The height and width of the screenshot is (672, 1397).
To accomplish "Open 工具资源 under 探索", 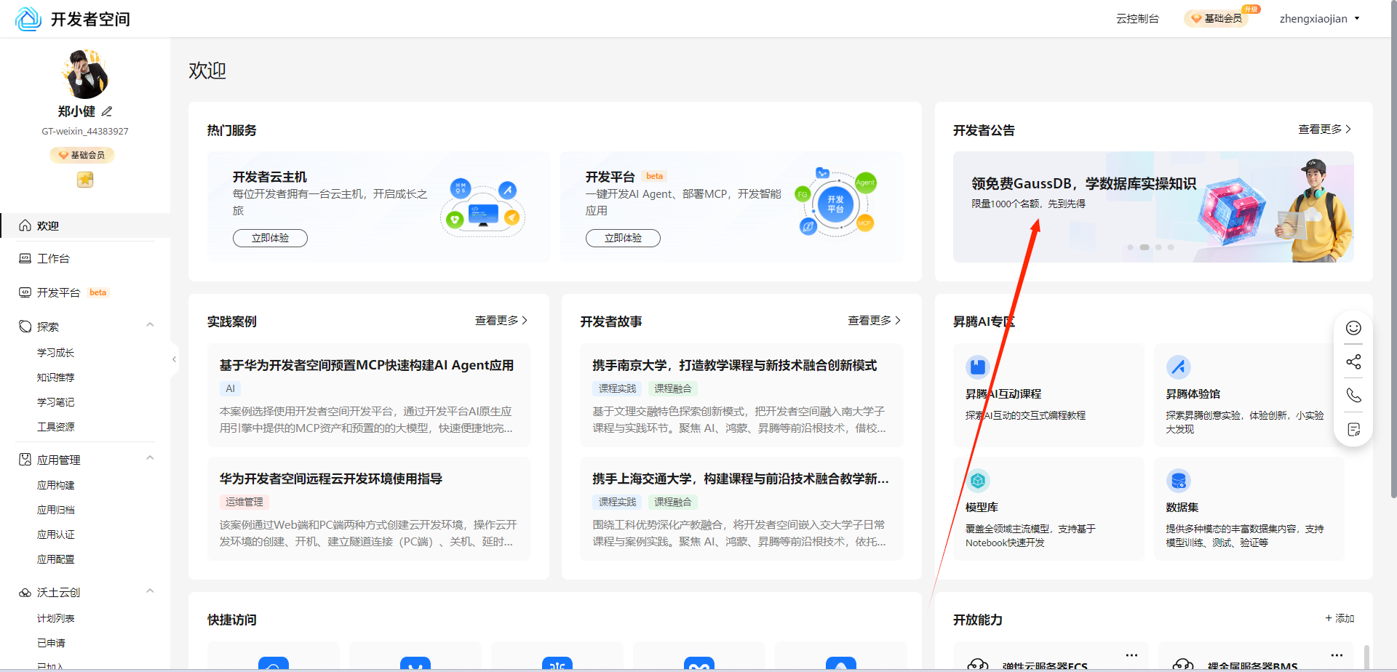I will (56, 427).
